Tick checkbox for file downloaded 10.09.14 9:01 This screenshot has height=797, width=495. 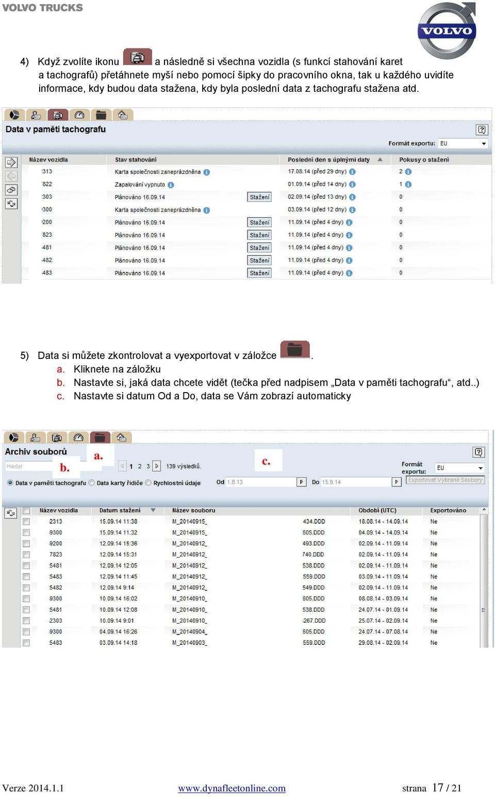coord(26,621)
